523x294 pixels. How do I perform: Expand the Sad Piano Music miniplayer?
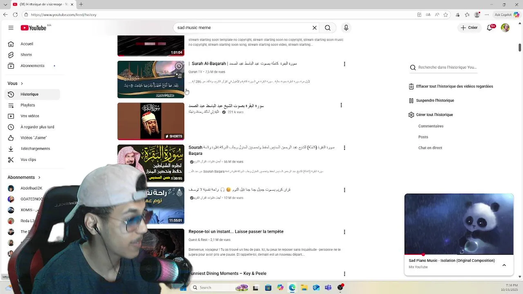click(x=504, y=265)
